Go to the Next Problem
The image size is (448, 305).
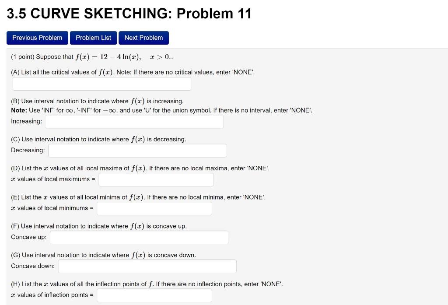click(143, 38)
